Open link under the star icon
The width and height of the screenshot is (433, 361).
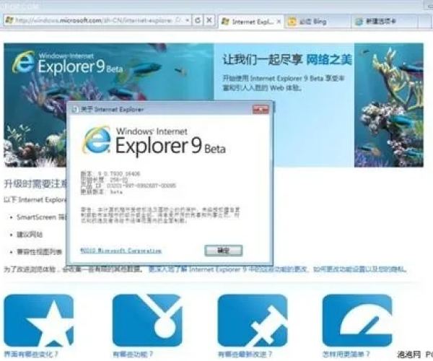pyautogui.click(x=31, y=354)
